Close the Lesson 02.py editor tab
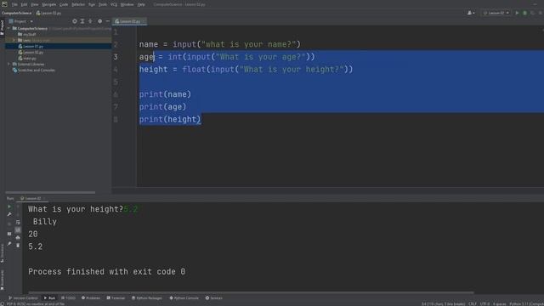This screenshot has width=544, height=306. 144,21
